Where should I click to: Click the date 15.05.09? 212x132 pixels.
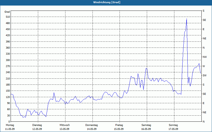pos(119,129)
